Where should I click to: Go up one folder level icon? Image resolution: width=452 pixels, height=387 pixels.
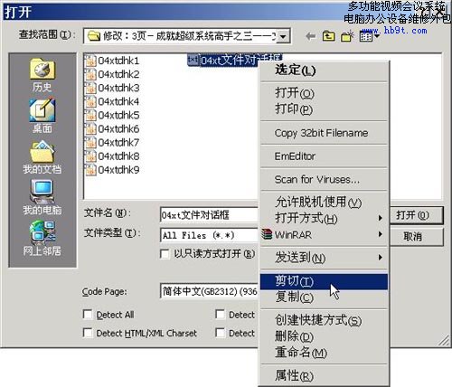(328, 36)
